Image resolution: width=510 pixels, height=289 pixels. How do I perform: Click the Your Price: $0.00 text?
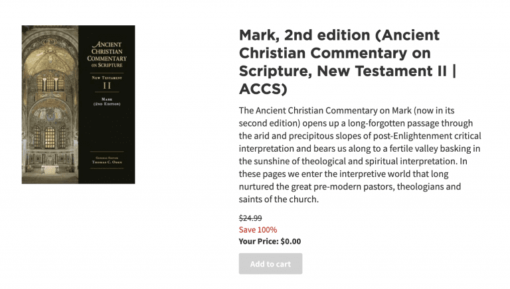click(x=270, y=241)
